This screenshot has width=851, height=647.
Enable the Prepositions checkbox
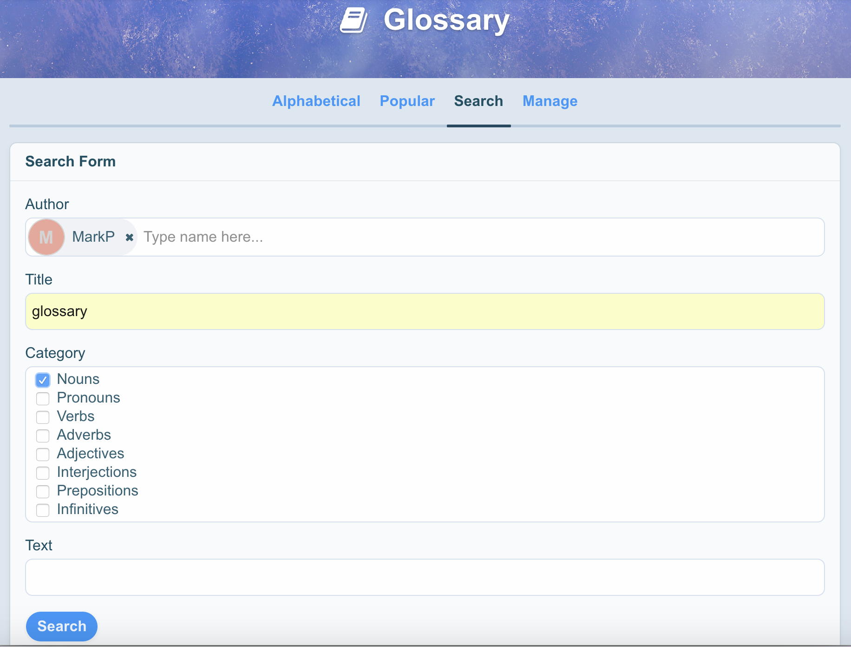click(x=43, y=492)
